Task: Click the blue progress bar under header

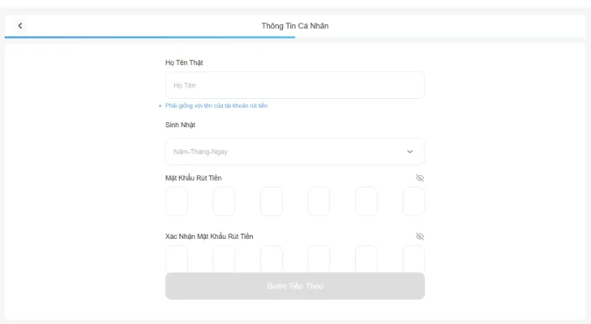Action: pyautogui.click(x=150, y=37)
